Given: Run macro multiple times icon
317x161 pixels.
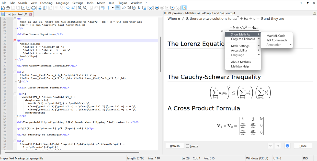Looking at the screenshot, I should pyautogui.click(x=172, y=8).
